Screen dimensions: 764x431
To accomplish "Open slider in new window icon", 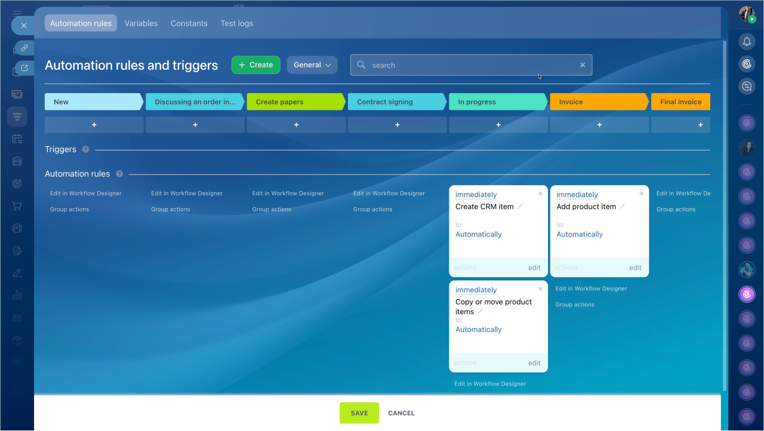I will [24, 68].
